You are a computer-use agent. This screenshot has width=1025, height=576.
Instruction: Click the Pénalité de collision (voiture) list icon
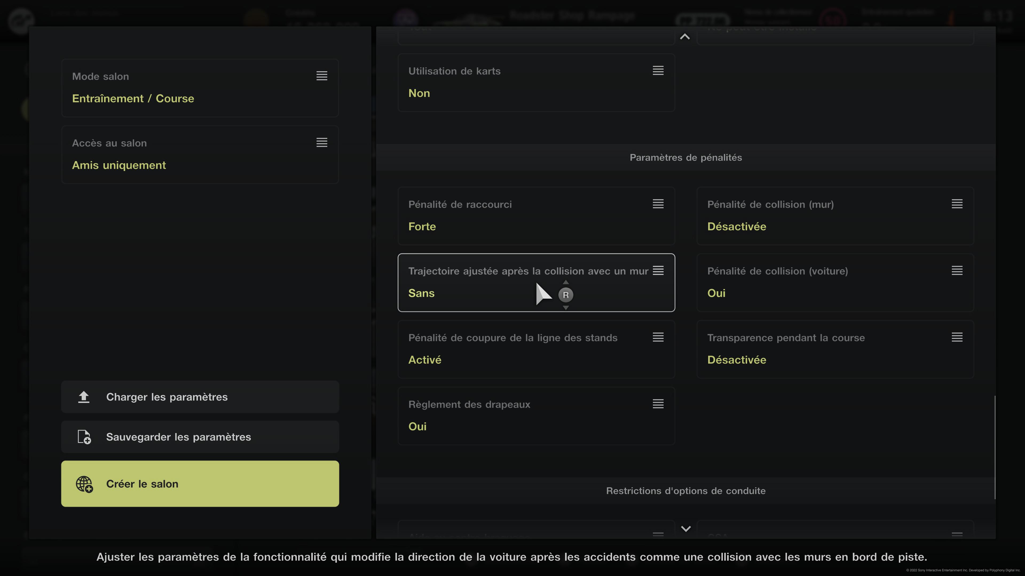click(957, 271)
